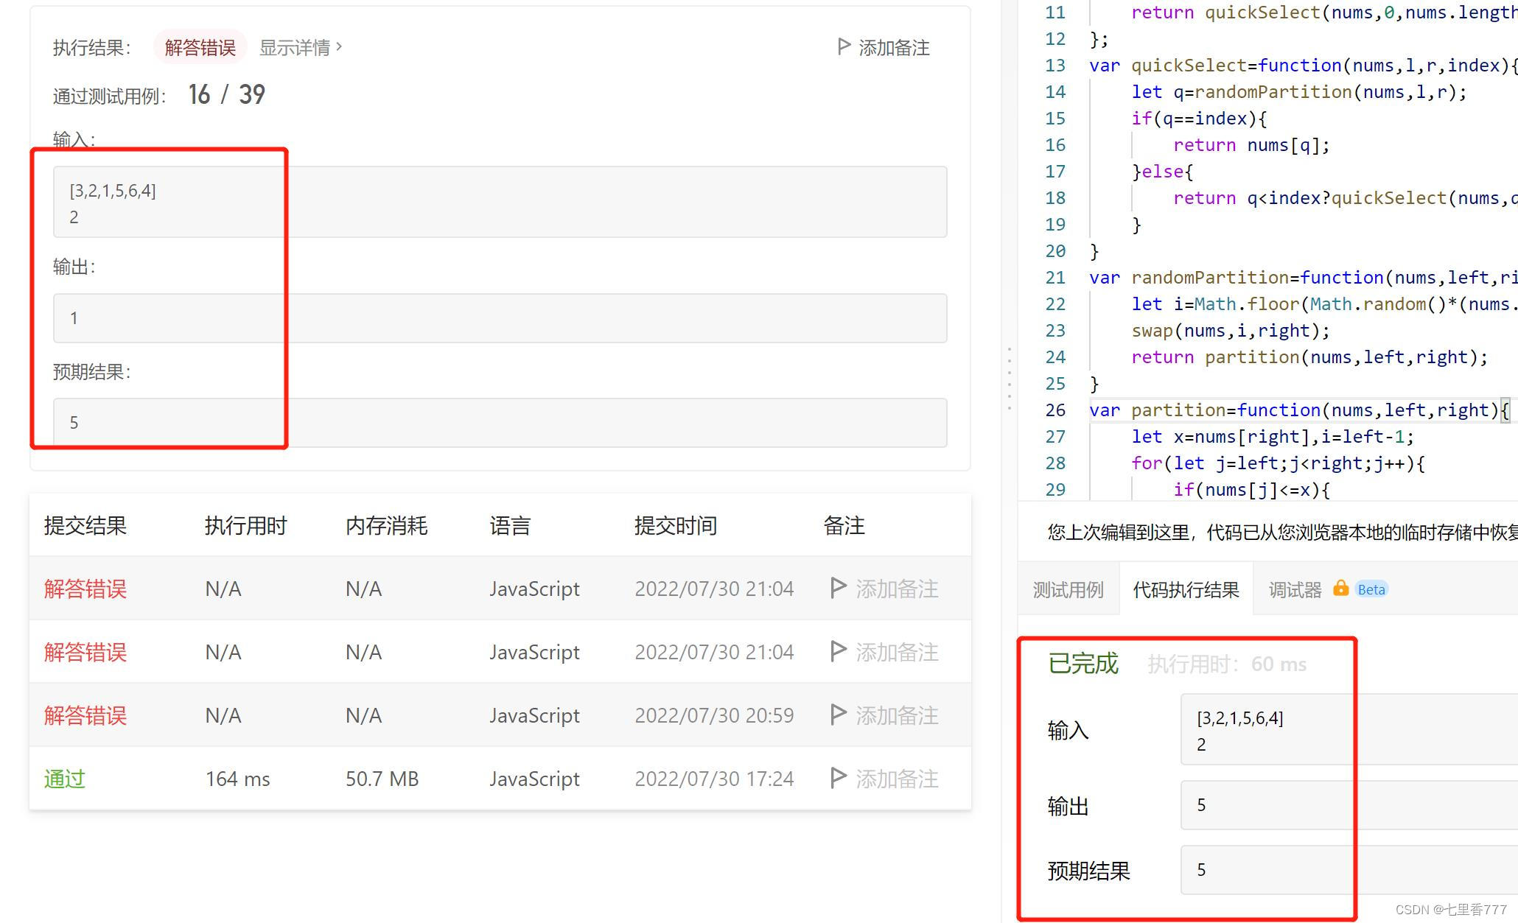Click the panel divider drag handle dots
The width and height of the screenshot is (1518, 923).
pos(1009,379)
